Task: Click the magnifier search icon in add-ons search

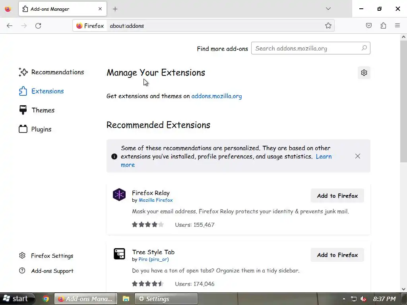Action: (x=364, y=48)
